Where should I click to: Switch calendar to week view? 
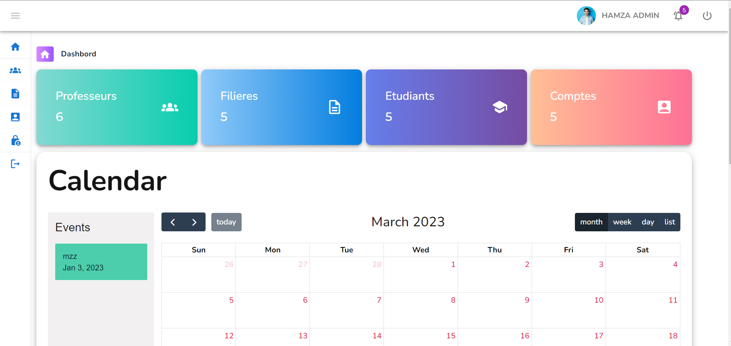(x=622, y=222)
